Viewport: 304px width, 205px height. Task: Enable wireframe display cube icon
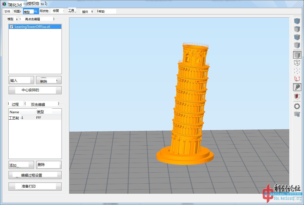pyautogui.click(x=297, y=63)
